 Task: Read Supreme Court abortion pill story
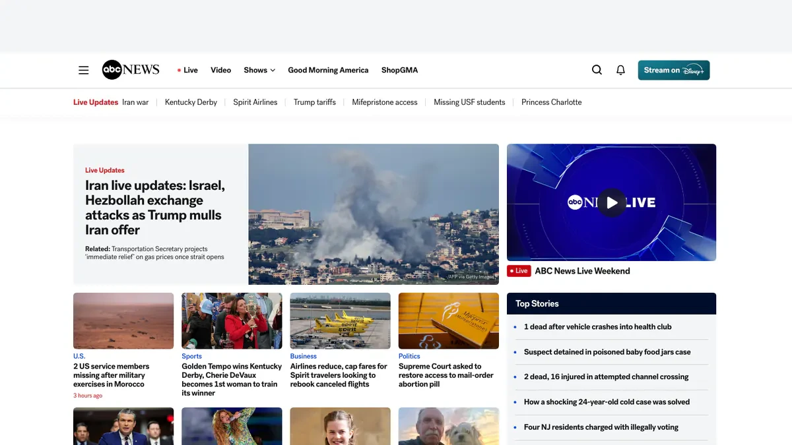(446, 375)
